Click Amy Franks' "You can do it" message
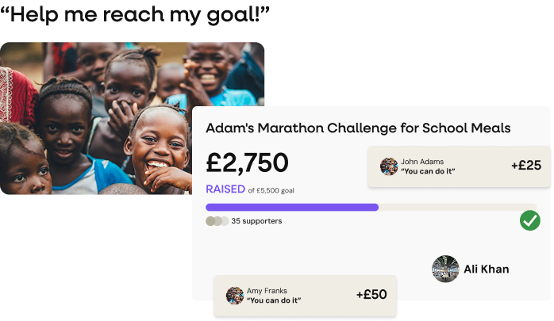This screenshot has width=554, height=321. pyautogui.click(x=273, y=300)
